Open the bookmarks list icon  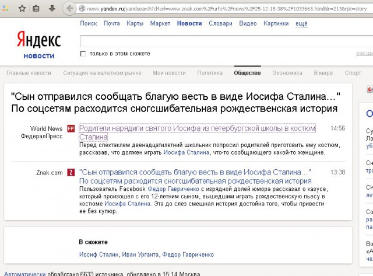coord(36,9)
